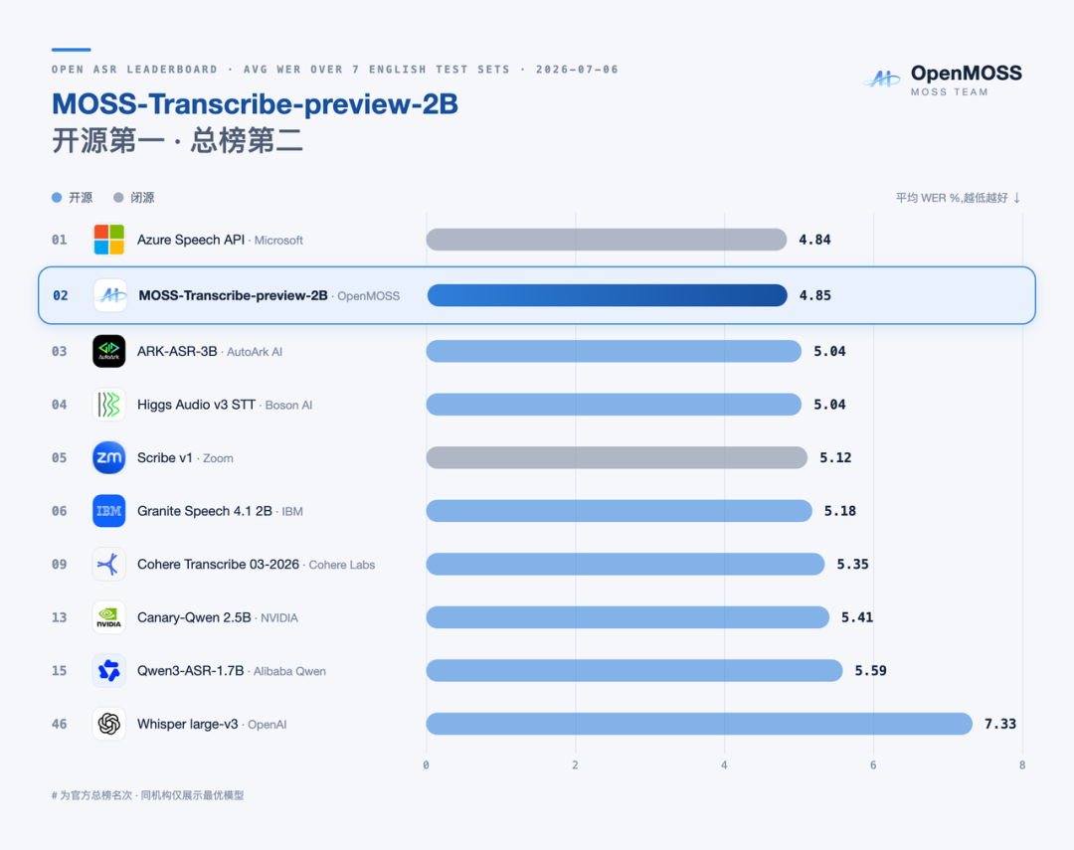The width and height of the screenshot is (1074, 850).
Task: Click the large MOSS-Transcribe-preview-2B title
Action: click(x=255, y=104)
